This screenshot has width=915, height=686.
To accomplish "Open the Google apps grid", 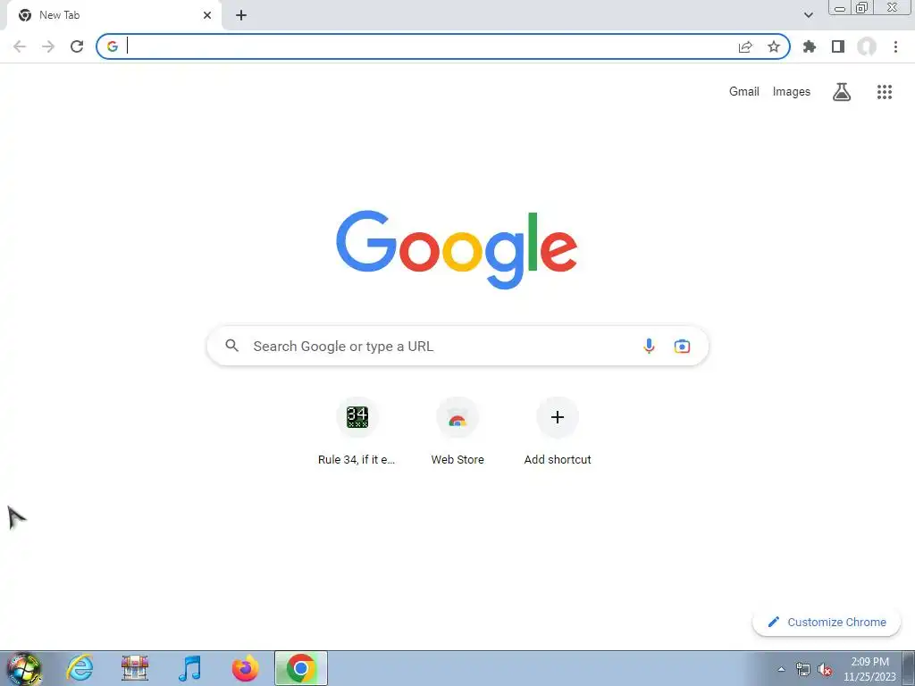I will 884,92.
